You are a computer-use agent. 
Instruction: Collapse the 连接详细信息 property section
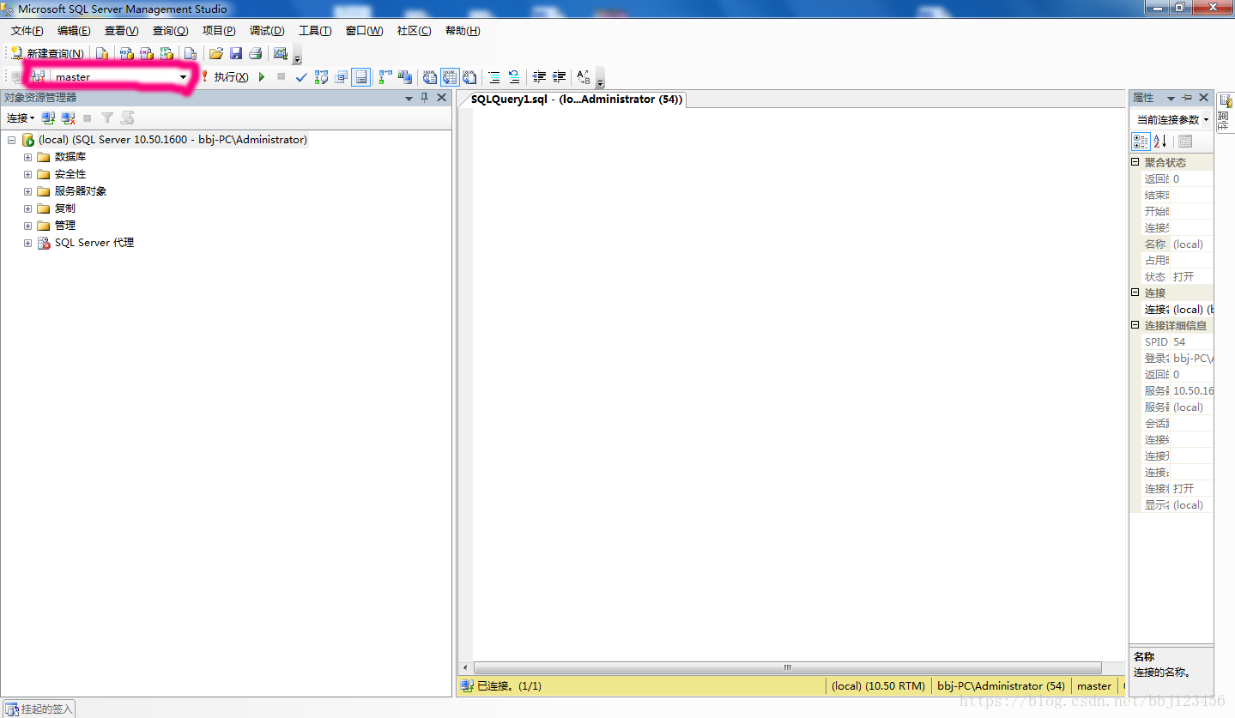click(1135, 325)
